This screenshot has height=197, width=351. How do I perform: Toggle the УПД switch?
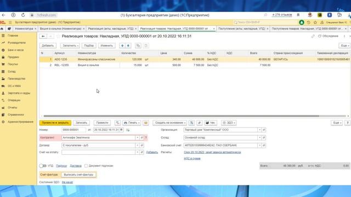[x=43, y=166]
